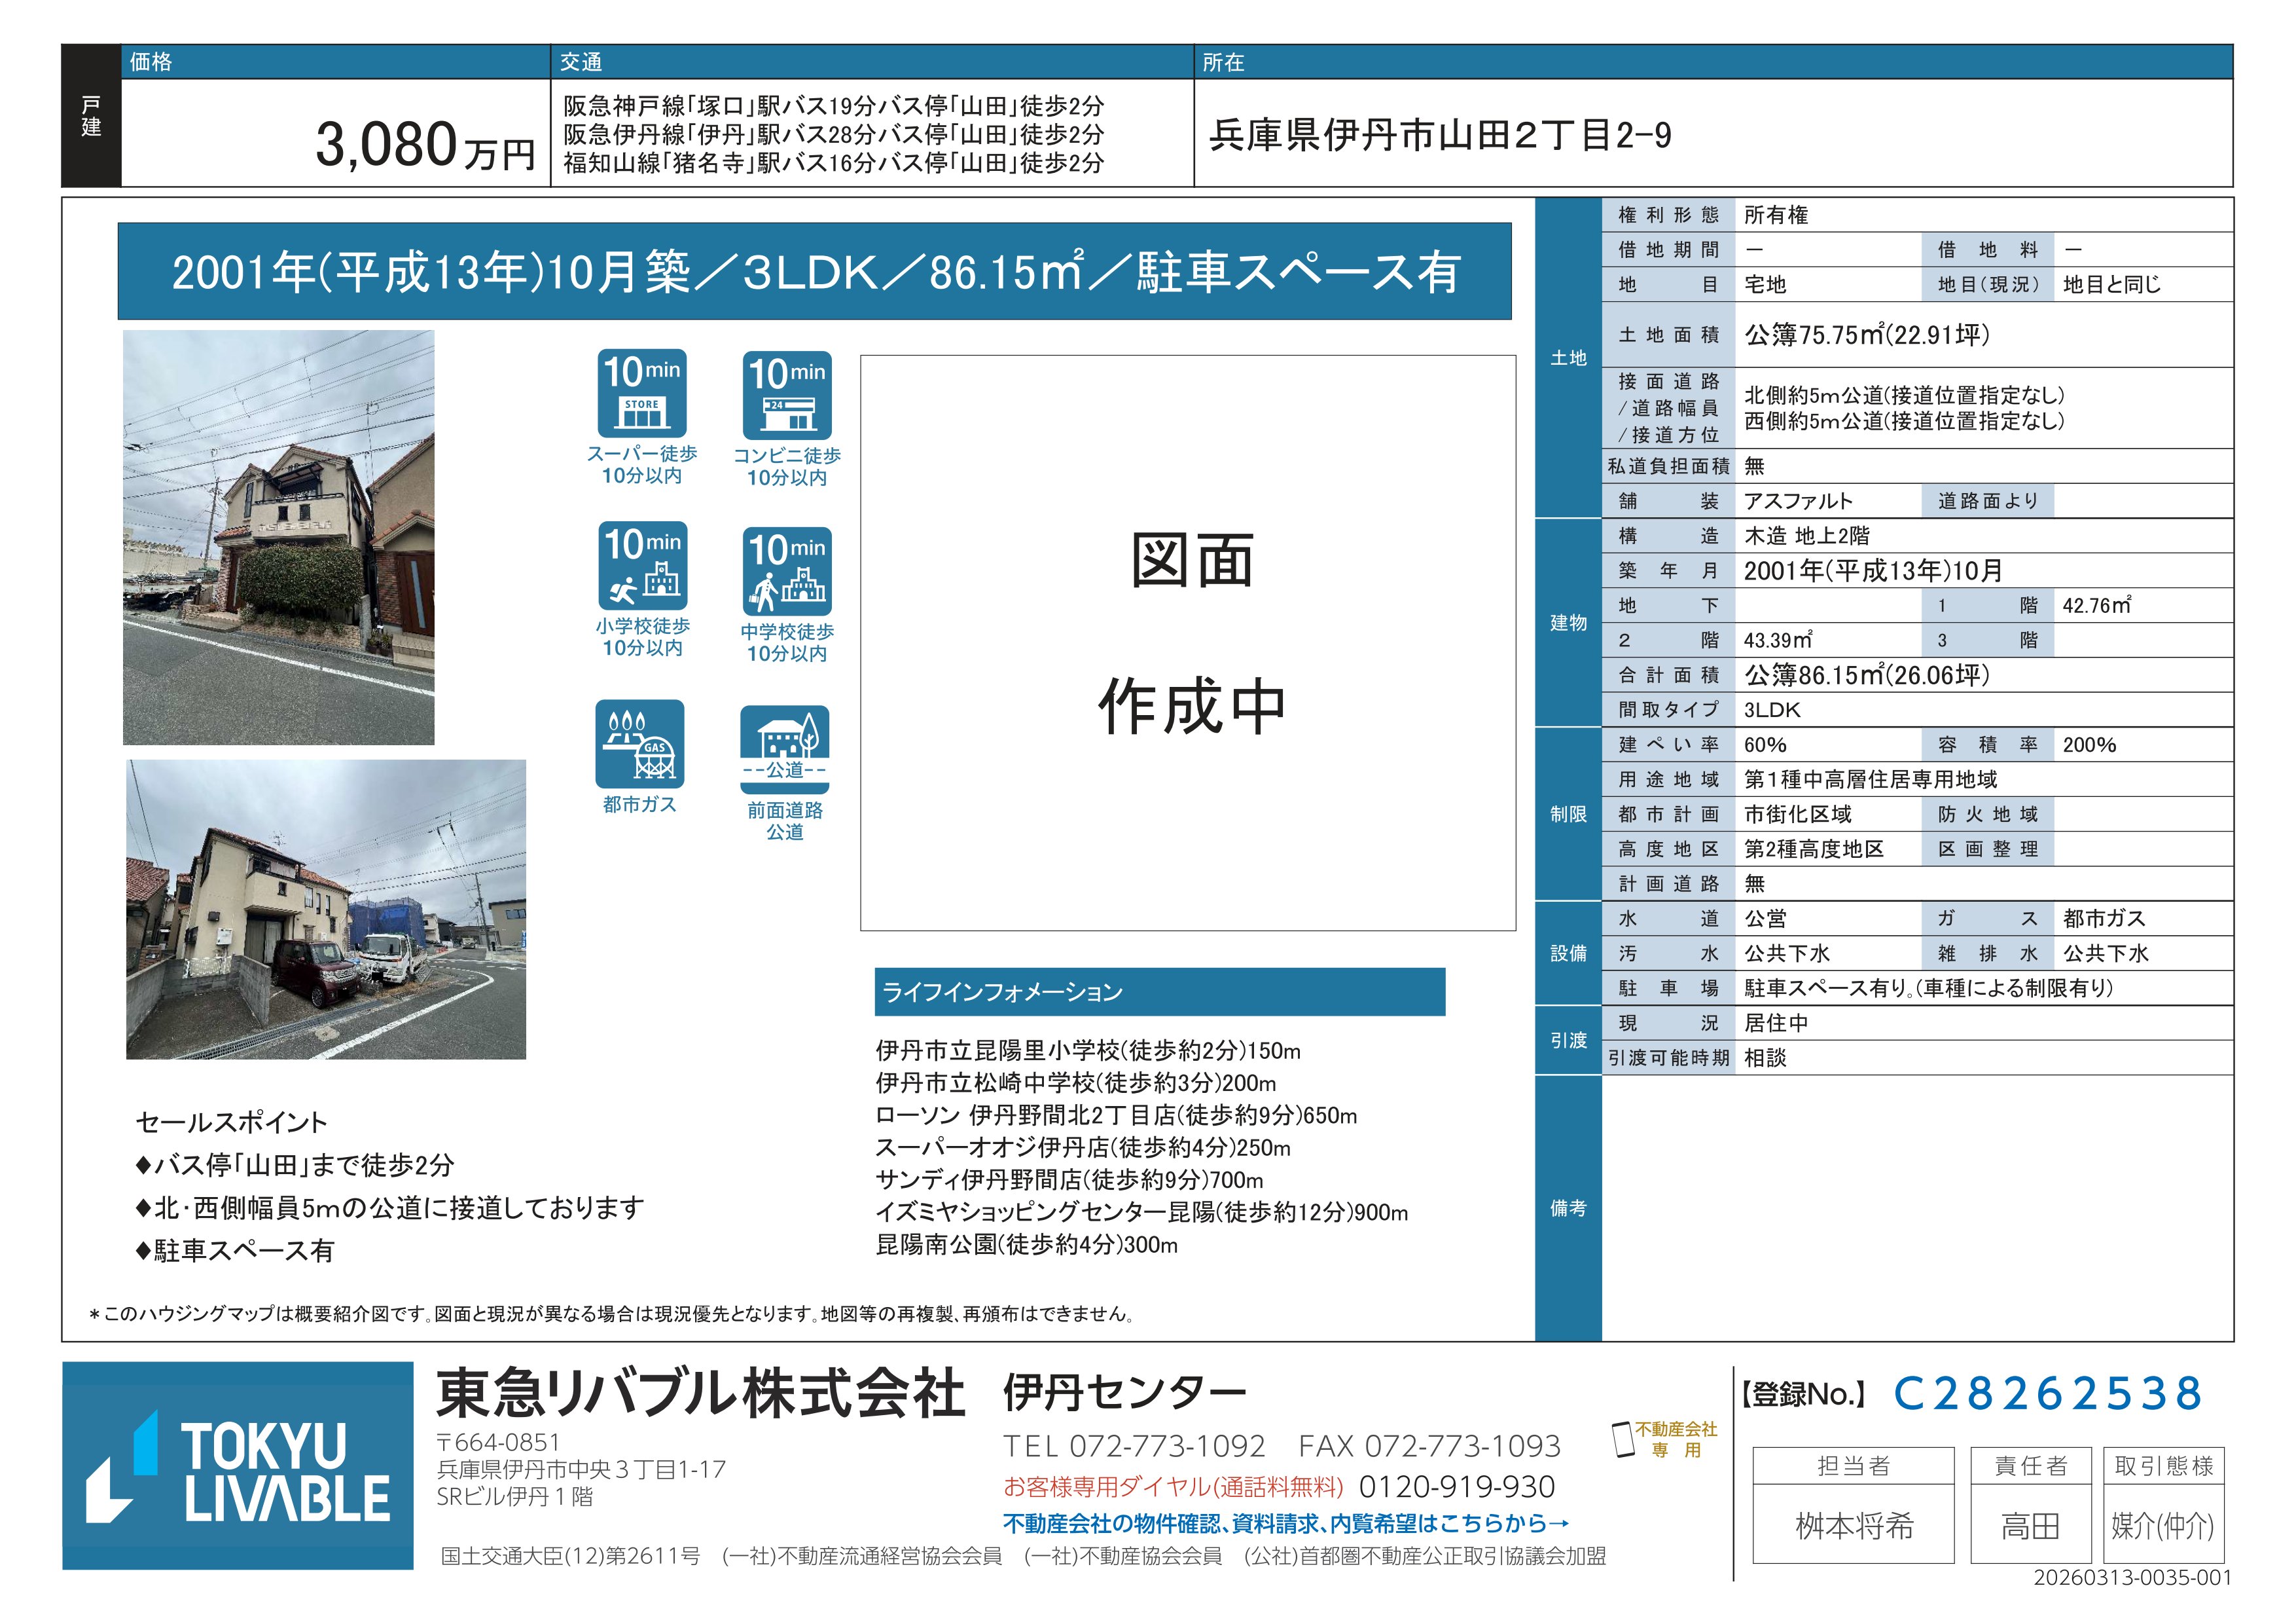Click the blue property inquiry link text
Viewport: 2296px width, 1624px height.
point(1285,1522)
